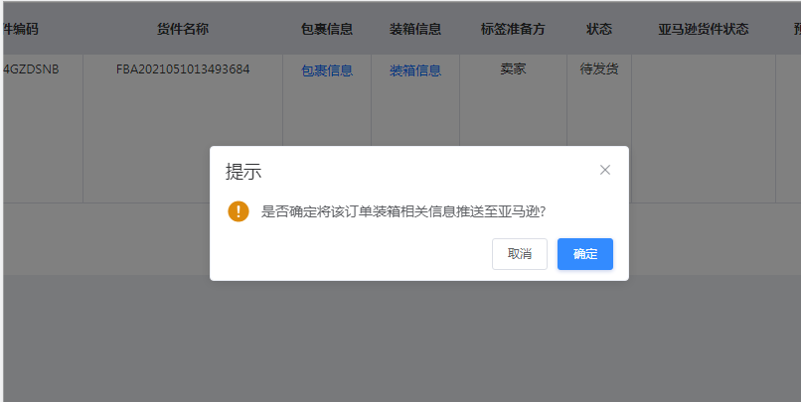Click the 状态 column header
The width and height of the screenshot is (801, 402).
599,29
